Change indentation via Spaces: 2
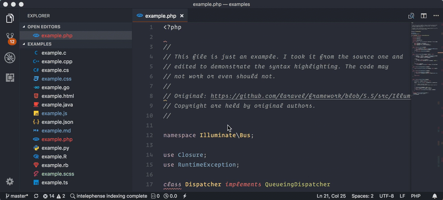The height and width of the screenshot is (200, 443). click(363, 196)
